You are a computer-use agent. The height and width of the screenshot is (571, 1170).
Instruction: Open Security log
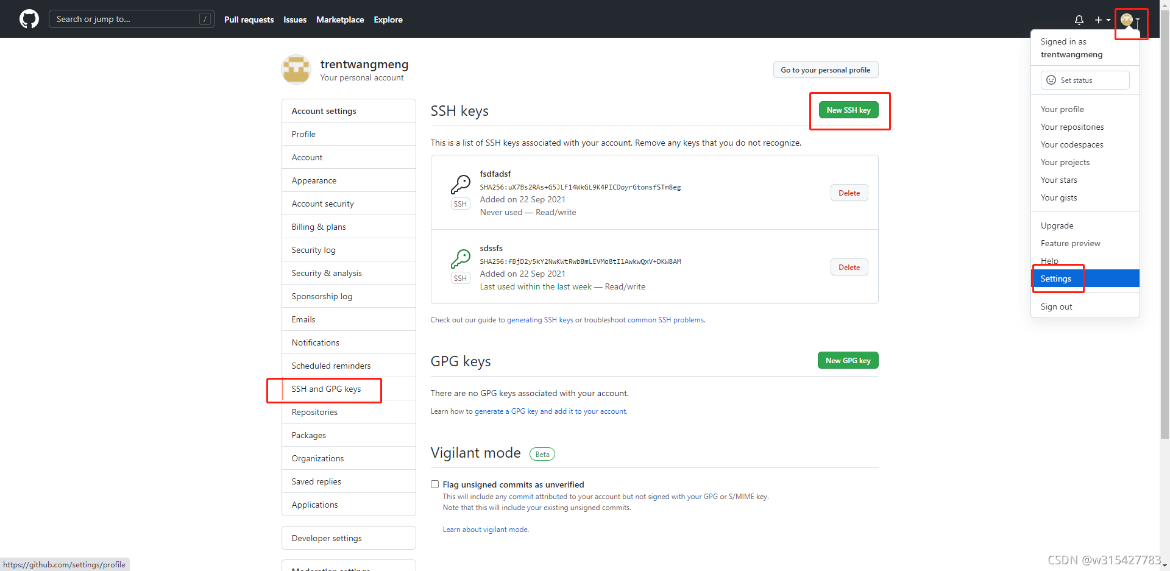point(349,250)
